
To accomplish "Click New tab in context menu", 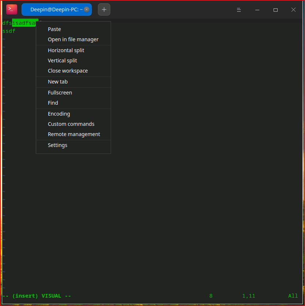I will pos(73,82).
